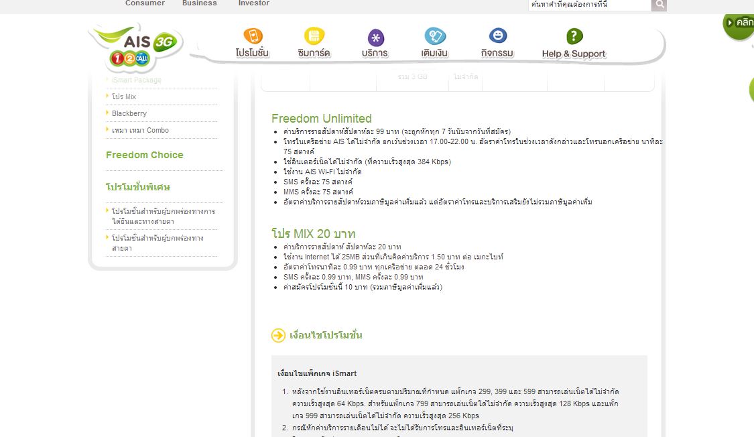Screen dimensions: 754x437
Task: Click the yellow arrow icon beside เงื่อนไขโปรโมชั่น
Action: pos(278,335)
